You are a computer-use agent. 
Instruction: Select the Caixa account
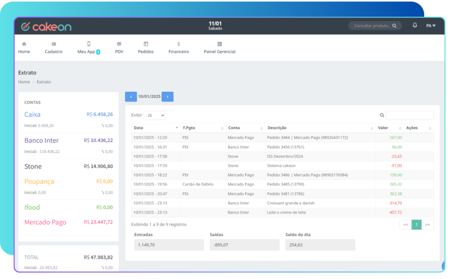[x=33, y=114]
